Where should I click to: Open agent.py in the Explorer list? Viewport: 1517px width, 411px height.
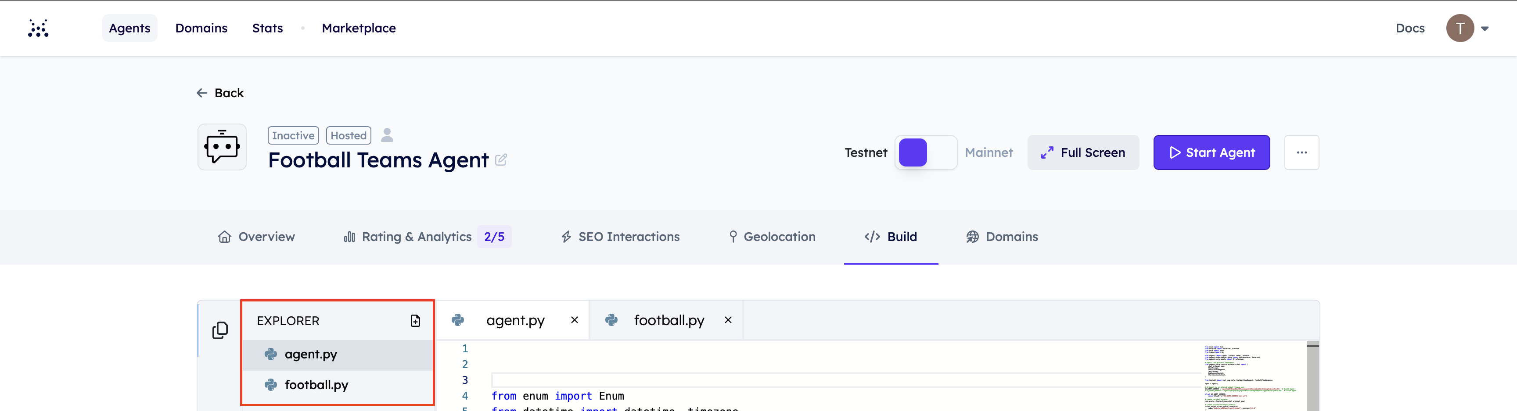tap(338, 354)
